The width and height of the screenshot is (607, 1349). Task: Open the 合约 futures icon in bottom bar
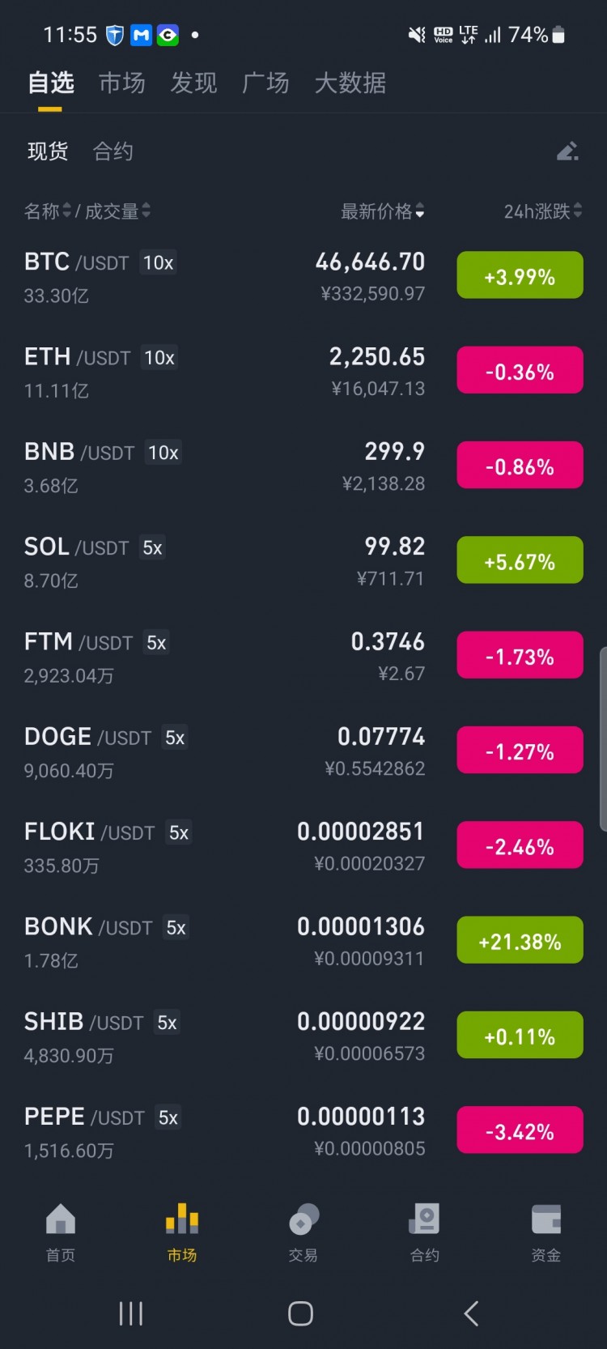[424, 1219]
